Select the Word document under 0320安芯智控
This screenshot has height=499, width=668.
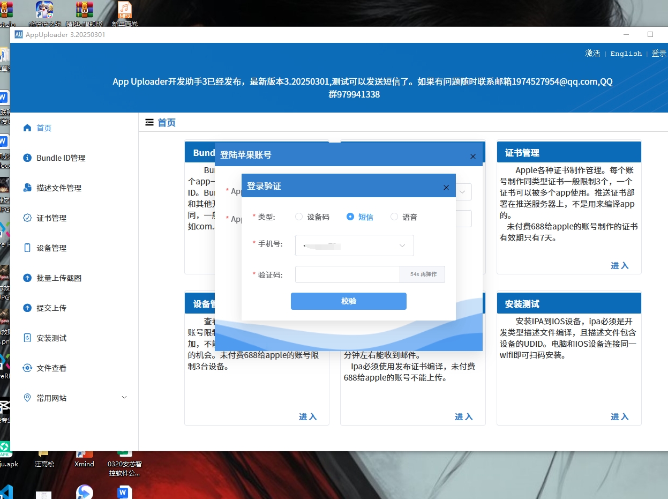124,492
